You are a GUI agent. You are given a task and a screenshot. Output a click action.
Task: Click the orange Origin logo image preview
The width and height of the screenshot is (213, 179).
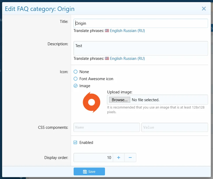click(91, 102)
